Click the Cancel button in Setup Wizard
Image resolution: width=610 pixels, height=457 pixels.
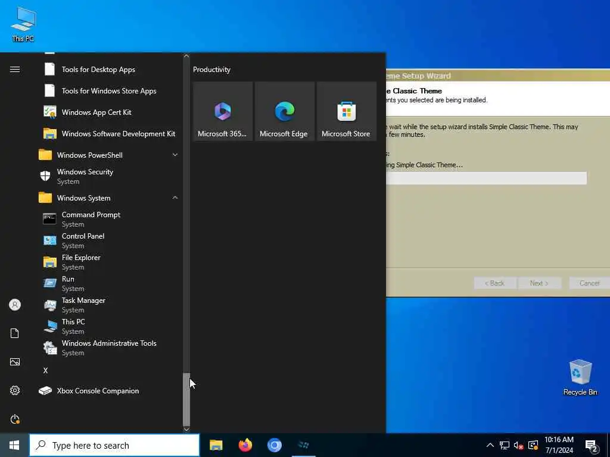coord(589,283)
